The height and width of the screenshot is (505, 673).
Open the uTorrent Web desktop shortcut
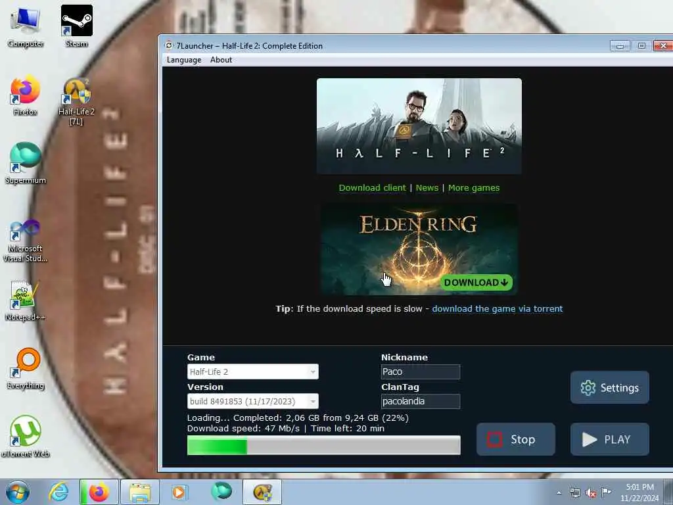(x=26, y=437)
